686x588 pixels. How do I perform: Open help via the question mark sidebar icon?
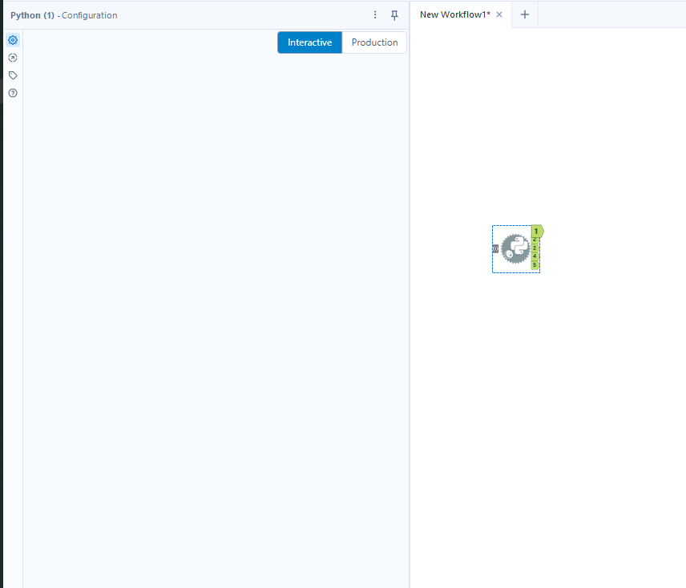tap(12, 92)
